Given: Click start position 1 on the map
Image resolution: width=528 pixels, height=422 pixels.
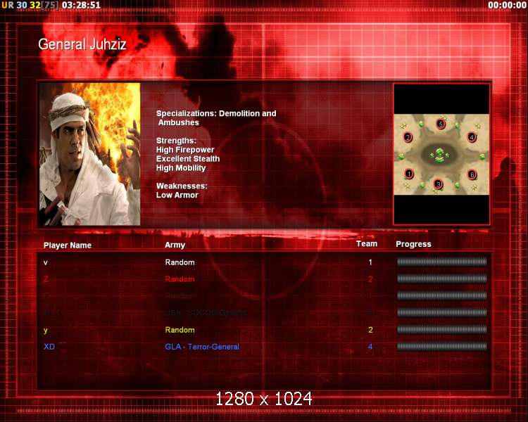Looking at the screenshot, I should click(x=408, y=174).
